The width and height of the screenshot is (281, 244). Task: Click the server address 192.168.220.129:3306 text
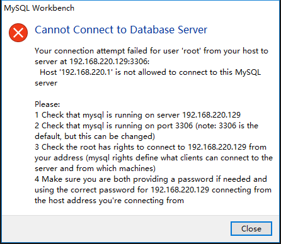[x=109, y=62]
